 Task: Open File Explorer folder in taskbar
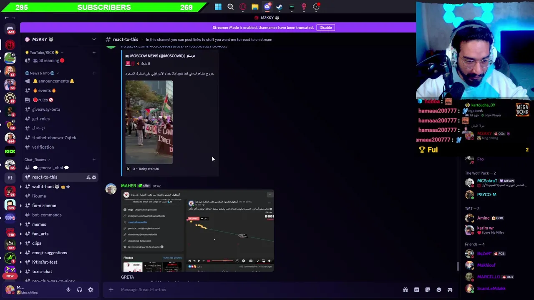[255, 7]
